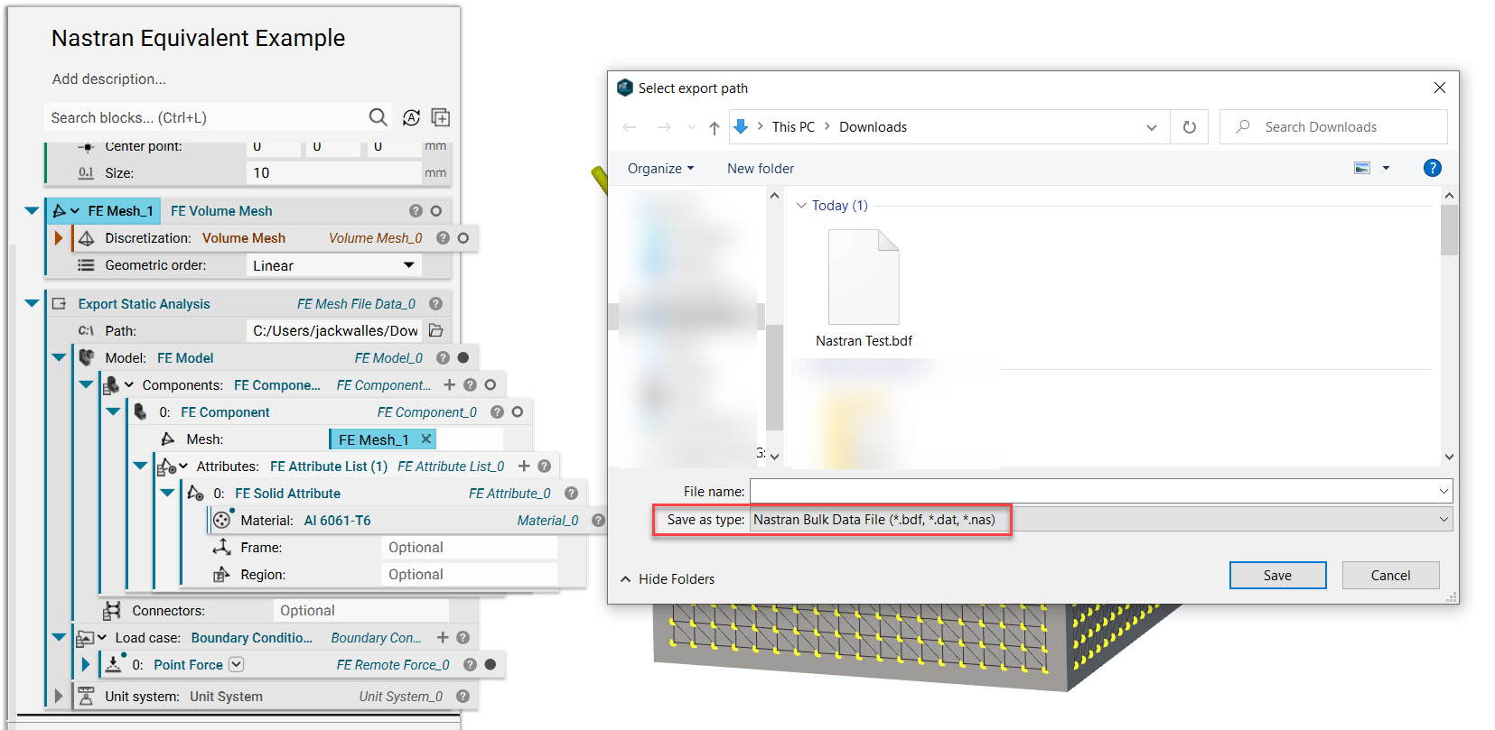Add a load case item with plus

[x=443, y=637]
